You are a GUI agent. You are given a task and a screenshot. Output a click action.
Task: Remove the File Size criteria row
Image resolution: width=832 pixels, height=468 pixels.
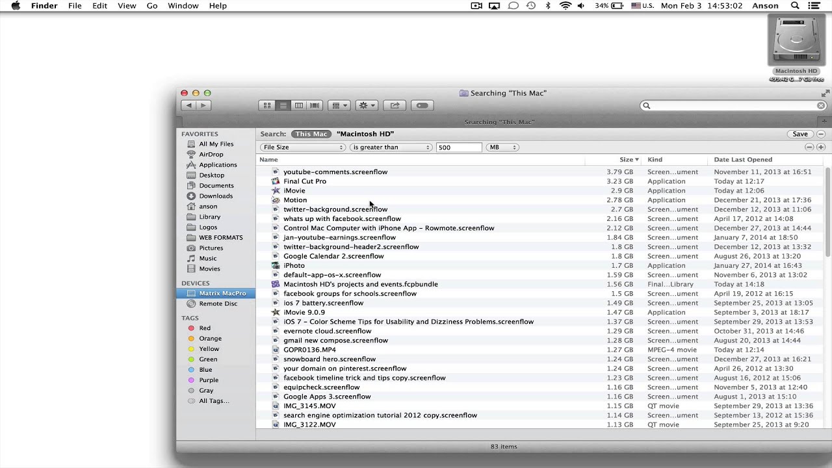click(x=809, y=148)
